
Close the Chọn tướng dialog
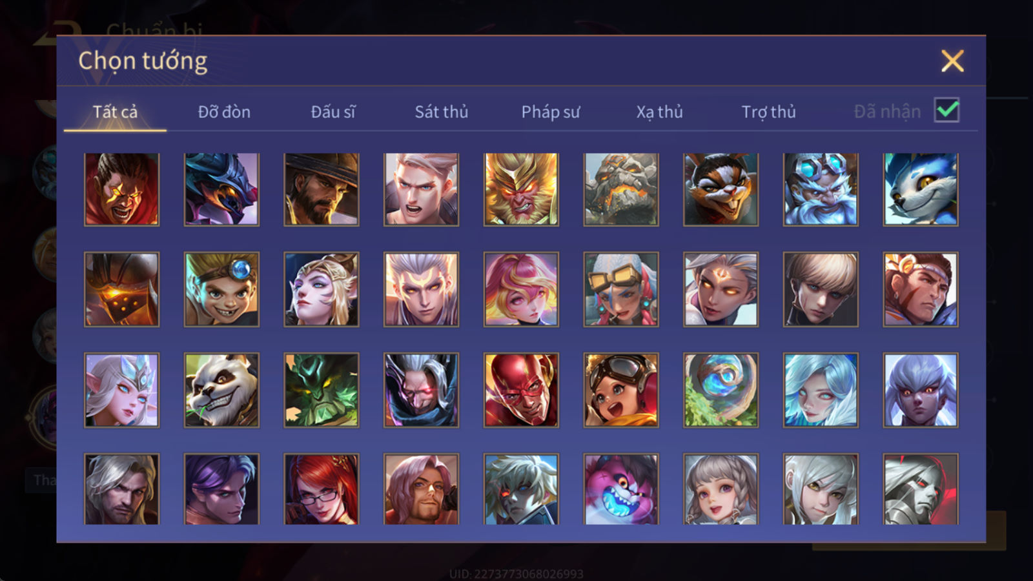pyautogui.click(x=952, y=61)
